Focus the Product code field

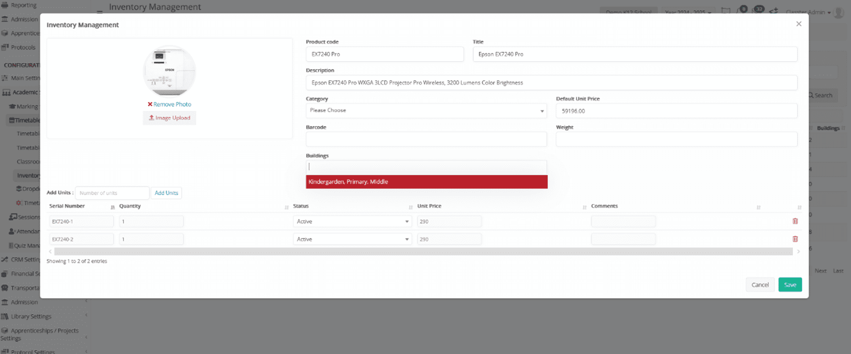[x=385, y=54]
